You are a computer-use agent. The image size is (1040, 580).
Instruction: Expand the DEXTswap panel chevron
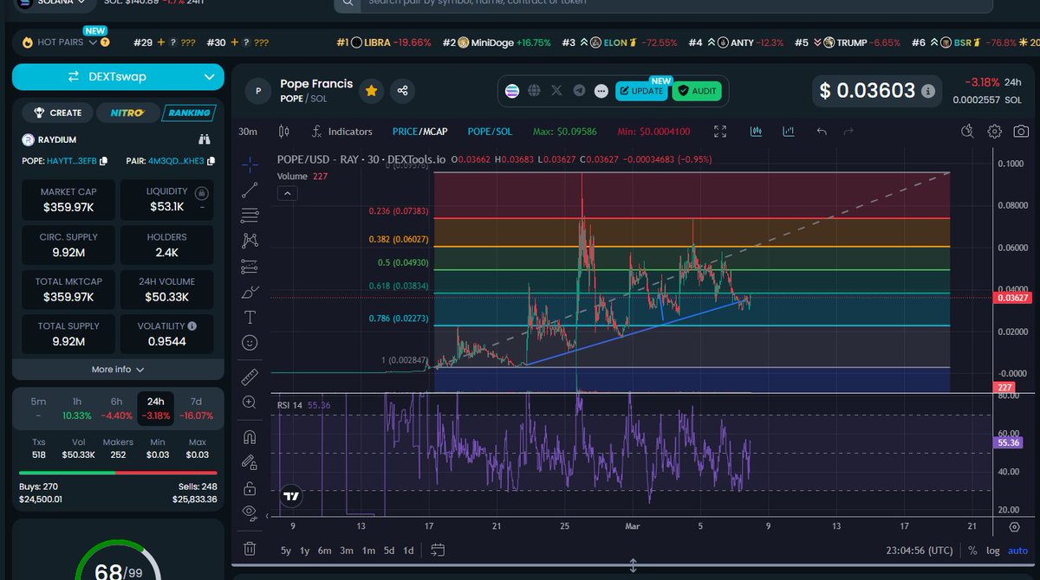[x=209, y=77]
